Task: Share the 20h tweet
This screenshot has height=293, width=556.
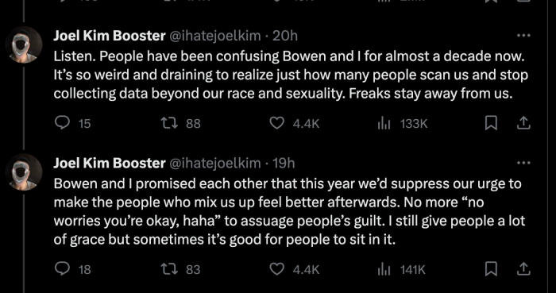Action: (523, 123)
